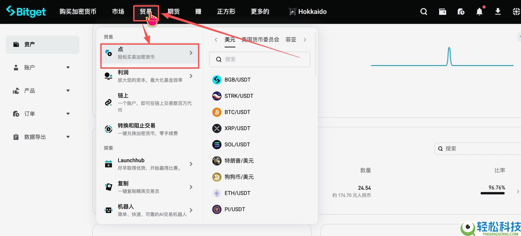Click the asset search field on the right
The image size is (521, 236).
click(x=478, y=149)
